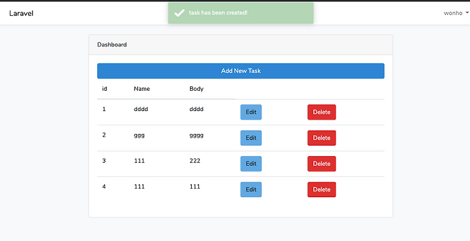This screenshot has width=470, height=241.
Task: Edit the ggg task in row 2
Action: 251,138
